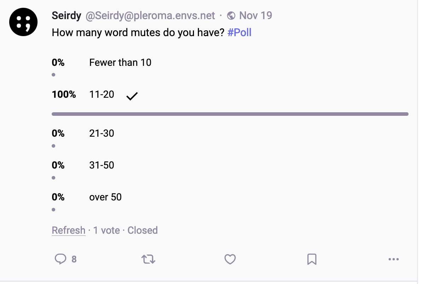Favorite the post with the heart icon
Image resolution: width=422 pixels, height=284 pixels.
(230, 260)
